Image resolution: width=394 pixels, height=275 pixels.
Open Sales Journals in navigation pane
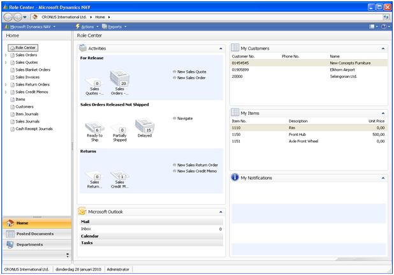27,121
